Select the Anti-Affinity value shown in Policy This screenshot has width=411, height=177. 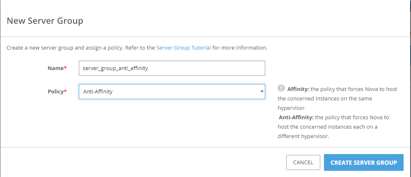point(98,92)
